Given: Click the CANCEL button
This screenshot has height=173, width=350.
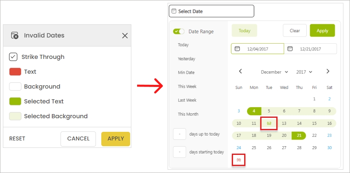Looking at the screenshot, I should [78, 139].
